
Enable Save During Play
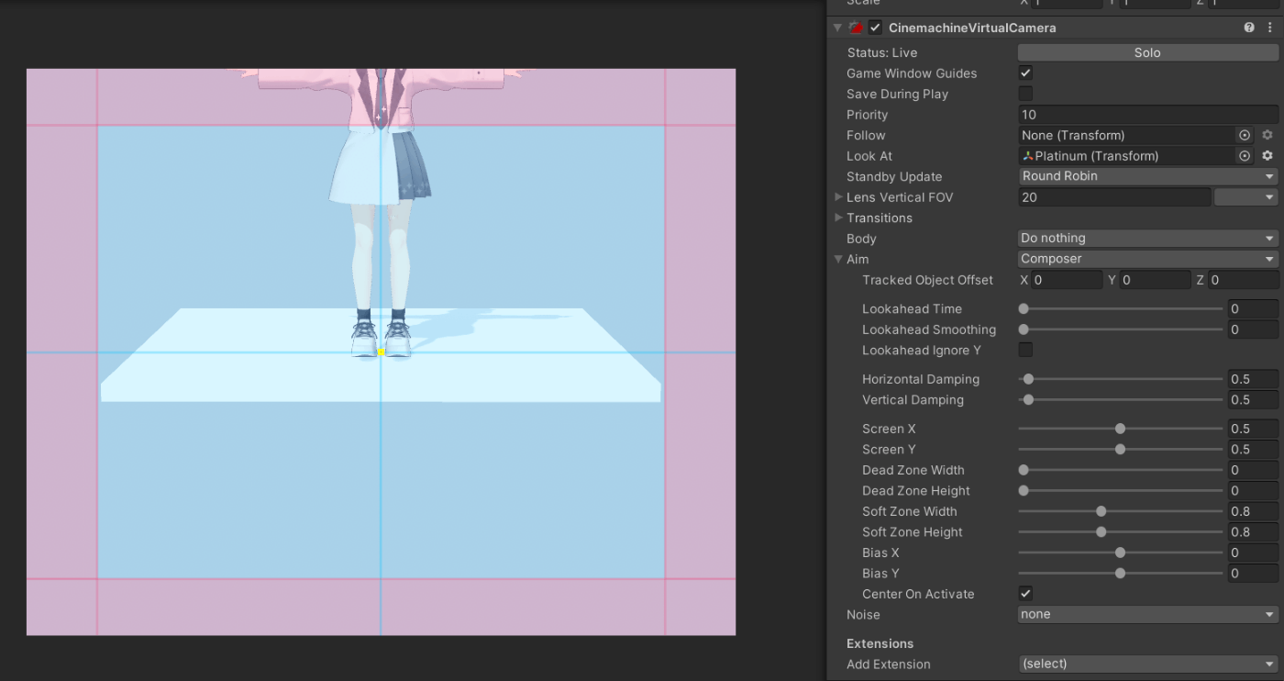(1025, 94)
